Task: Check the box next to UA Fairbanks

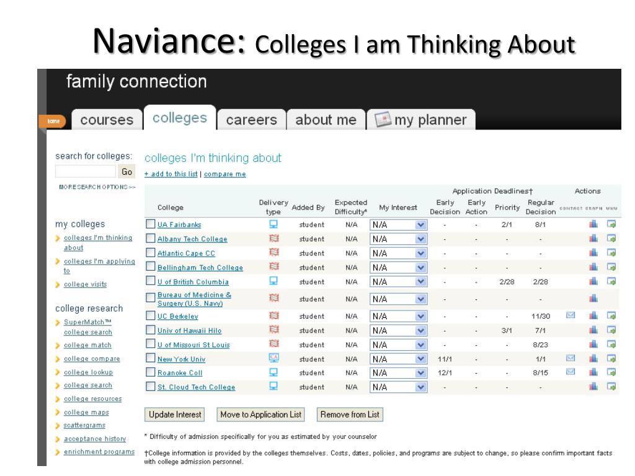Action: point(150,224)
